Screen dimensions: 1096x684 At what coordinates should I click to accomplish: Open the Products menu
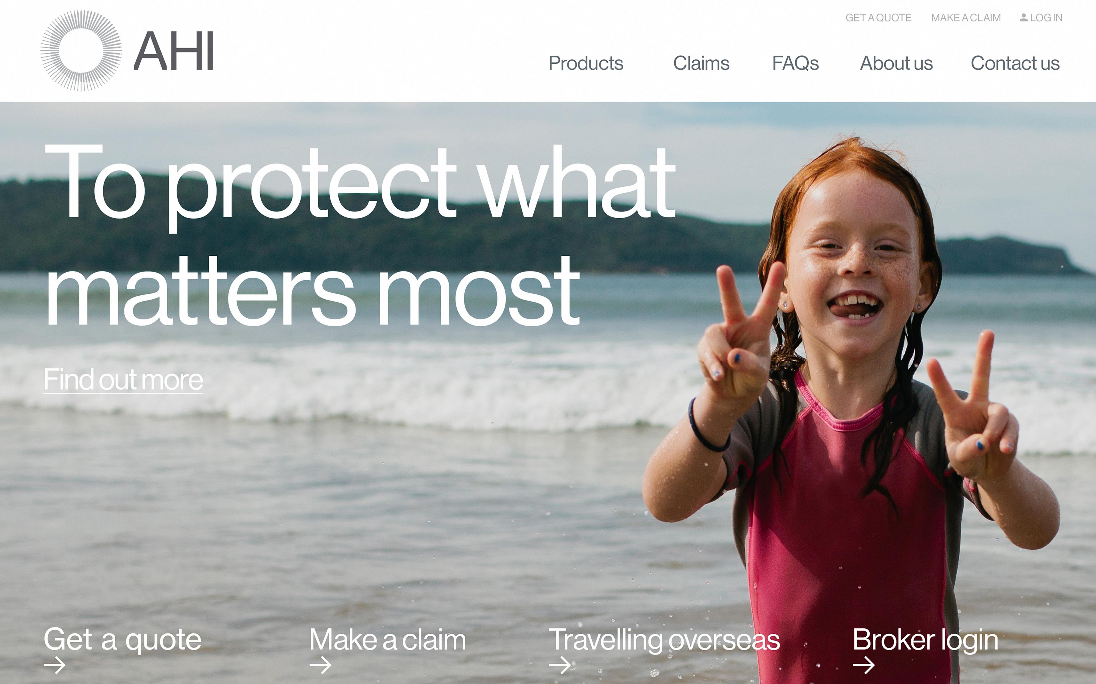point(586,63)
